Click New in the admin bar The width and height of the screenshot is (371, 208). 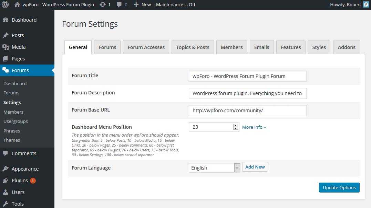[146, 4]
